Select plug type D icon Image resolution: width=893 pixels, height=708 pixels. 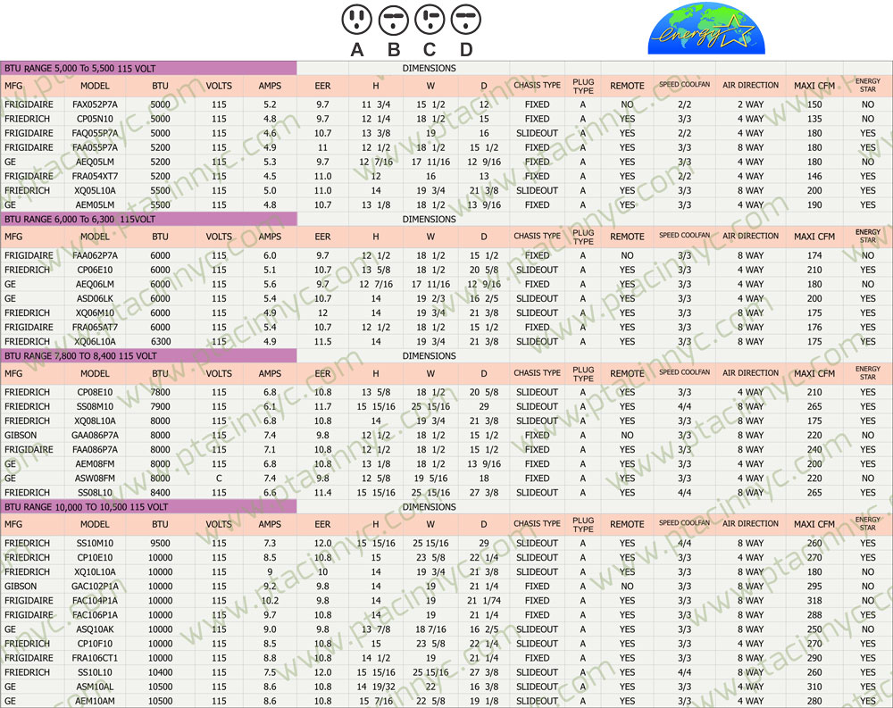coord(465,20)
